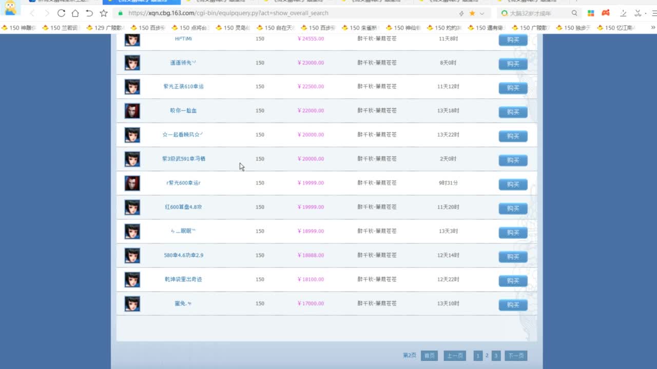Click 购买 for the ¥17000.00 listing

click(513, 305)
